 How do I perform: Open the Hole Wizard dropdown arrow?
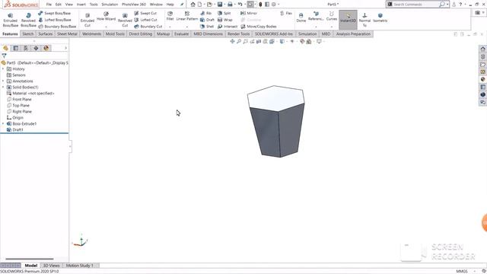[x=106, y=27]
